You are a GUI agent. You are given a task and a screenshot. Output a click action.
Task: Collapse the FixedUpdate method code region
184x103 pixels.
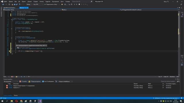click(11, 38)
